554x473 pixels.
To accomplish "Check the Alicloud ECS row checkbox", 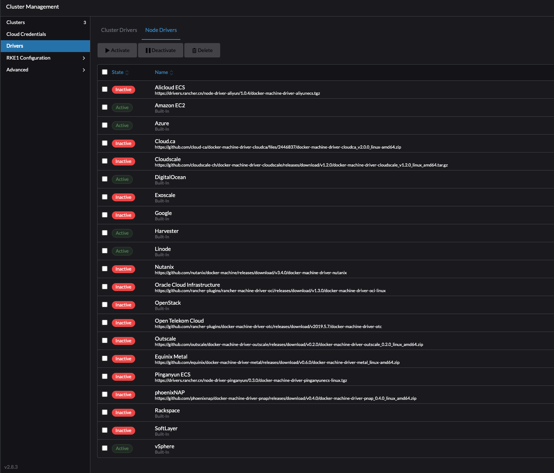I will click(x=105, y=89).
